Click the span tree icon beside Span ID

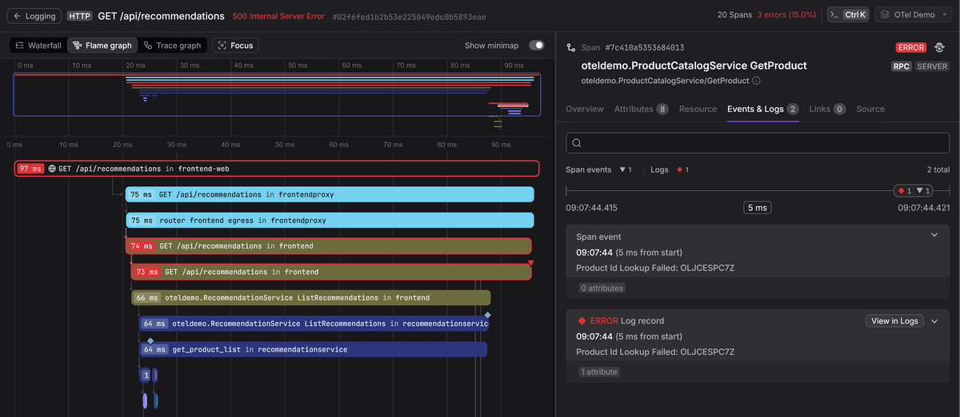[x=572, y=48]
